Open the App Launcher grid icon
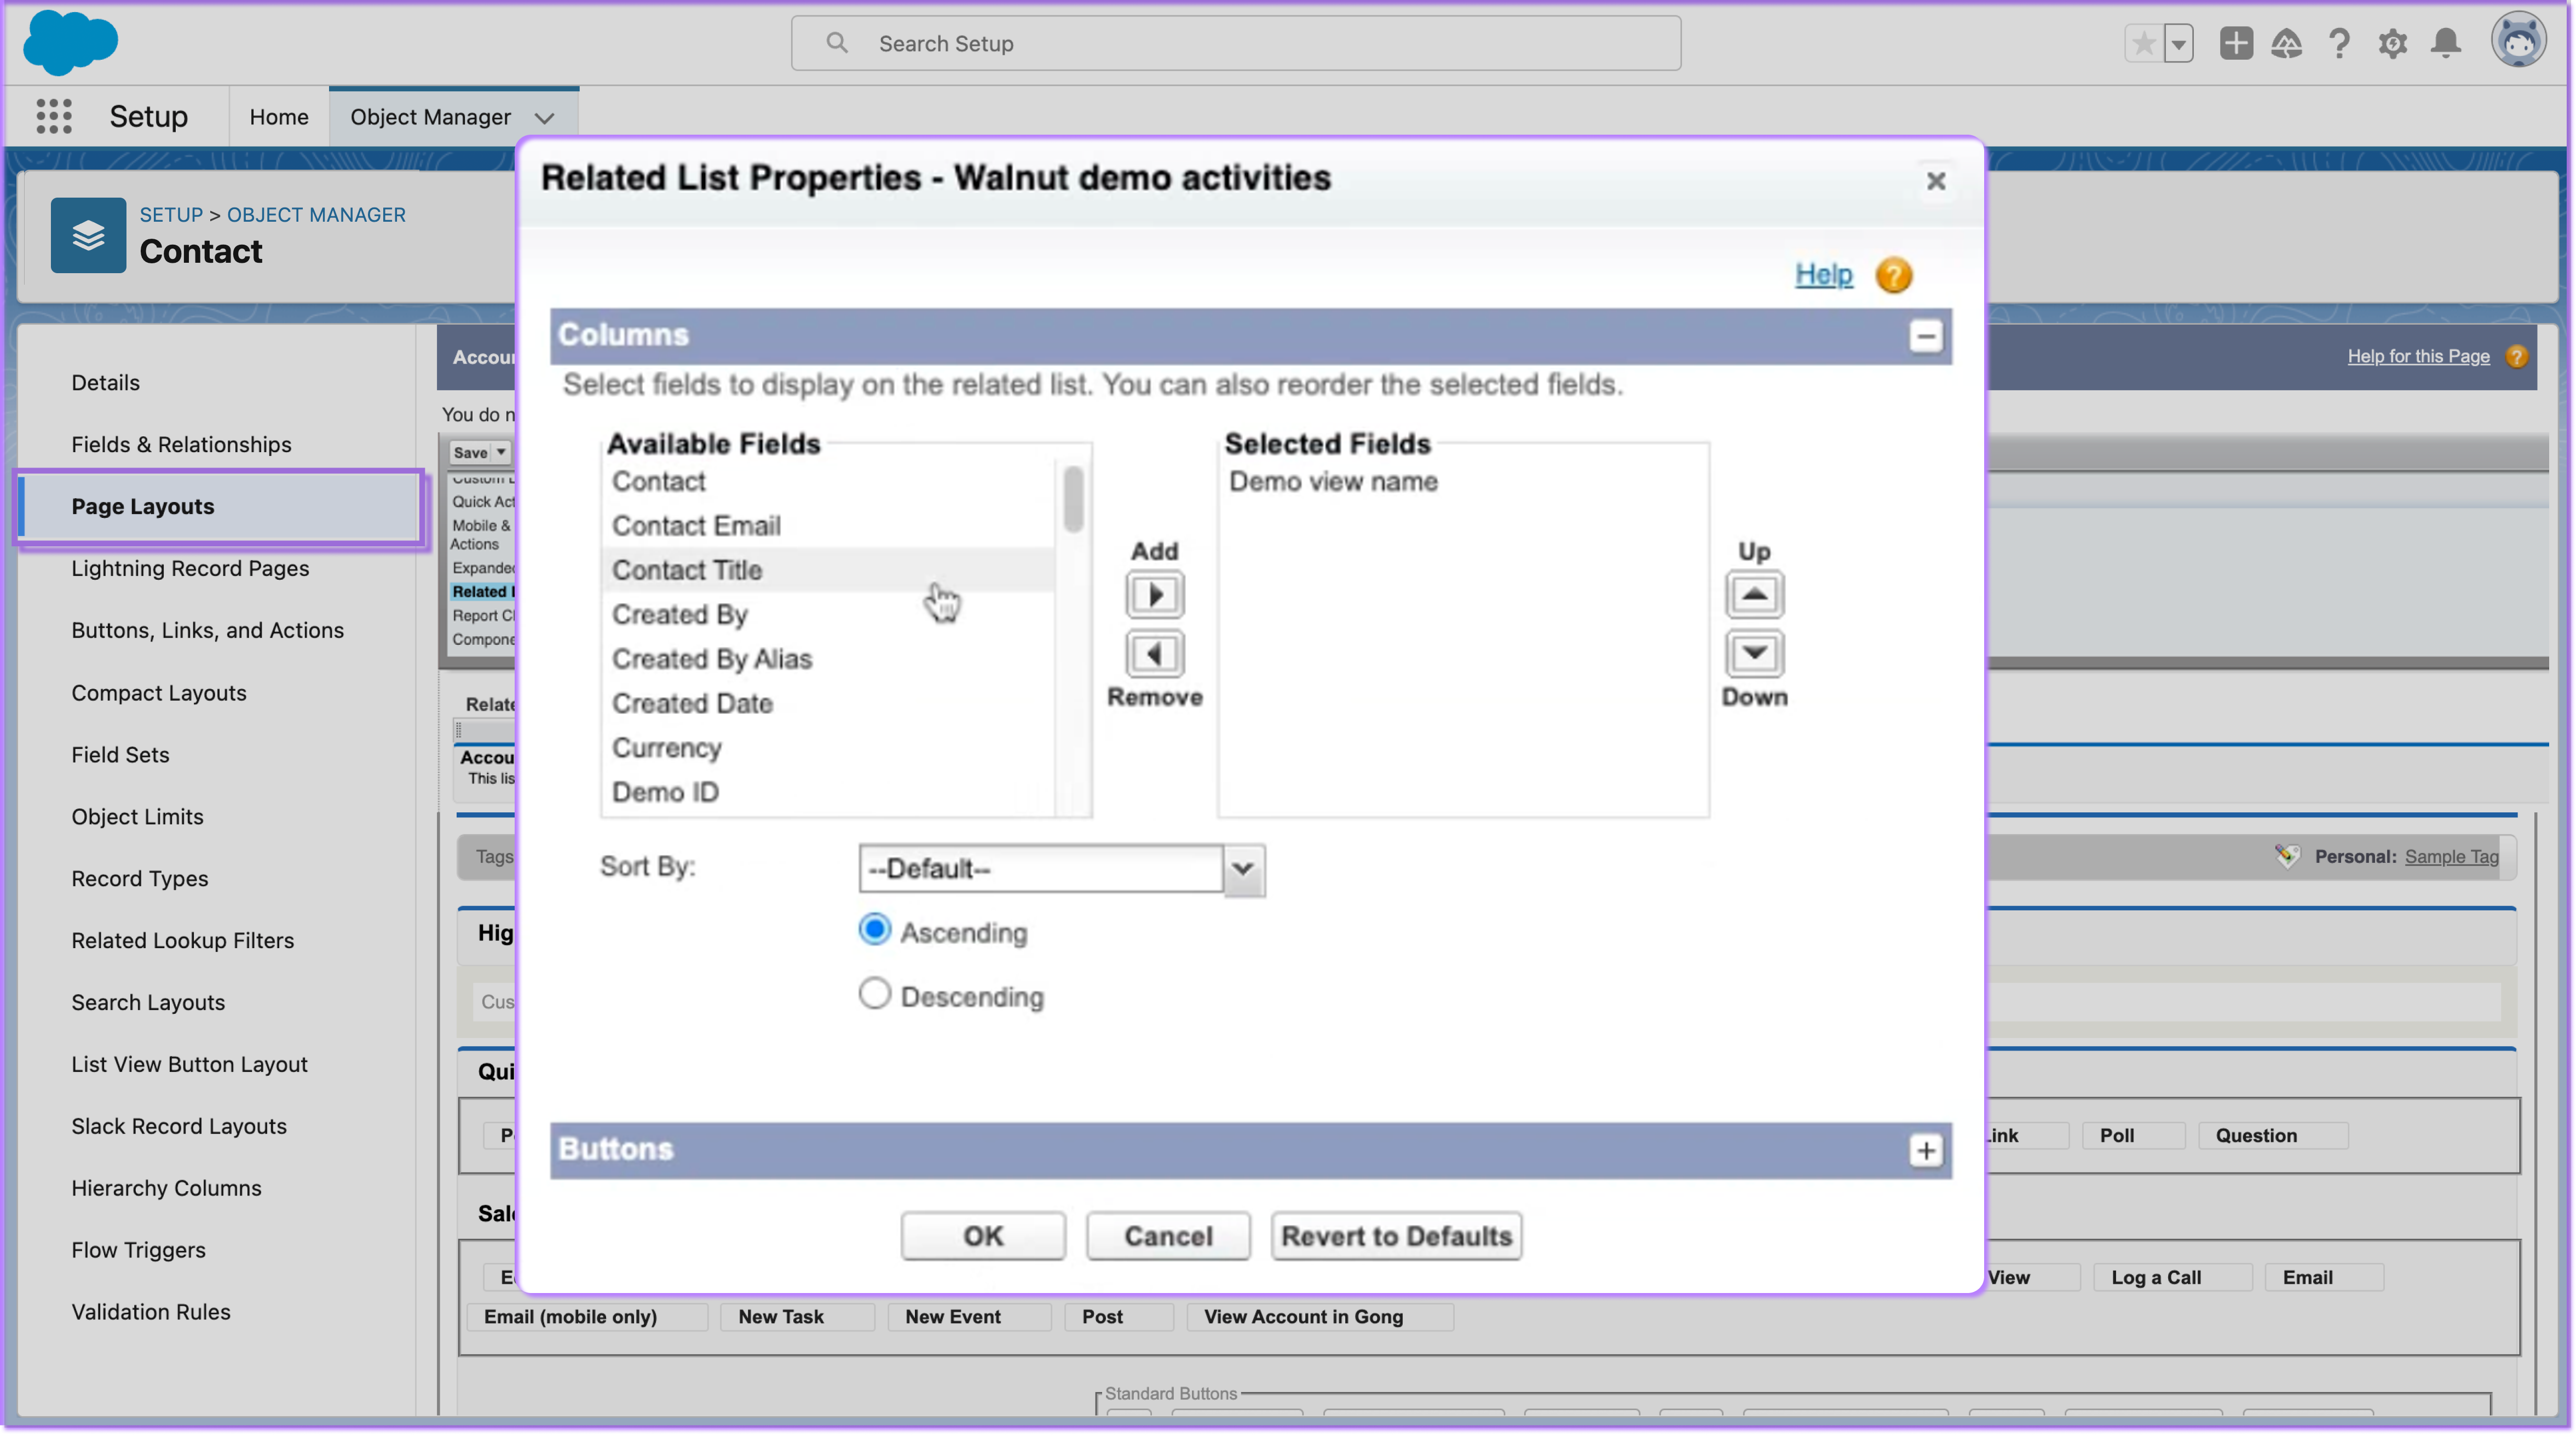Image resolution: width=2576 pixels, height=1437 pixels. (54, 116)
